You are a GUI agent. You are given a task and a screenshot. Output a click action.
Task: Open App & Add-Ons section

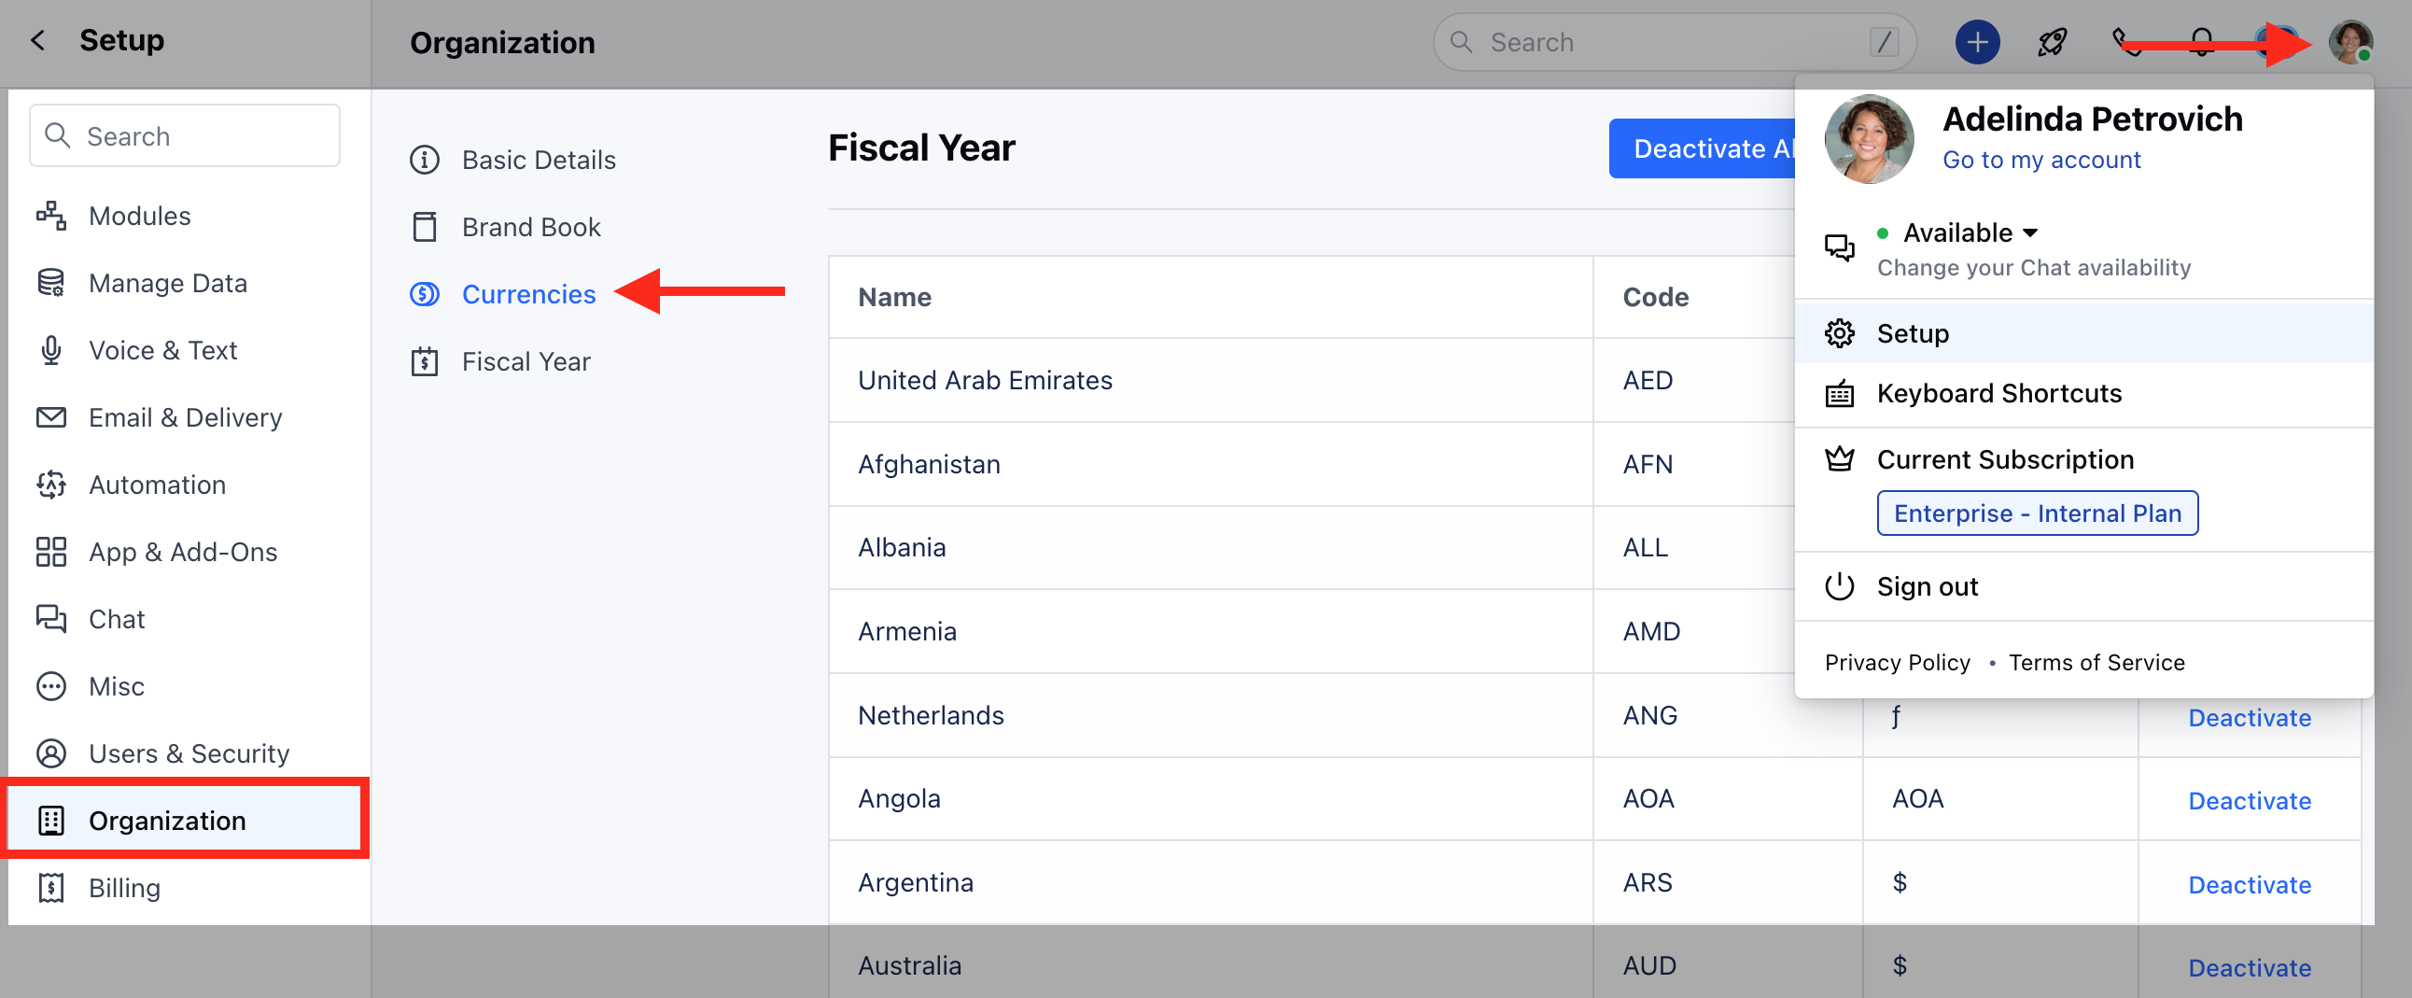(x=185, y=553)
